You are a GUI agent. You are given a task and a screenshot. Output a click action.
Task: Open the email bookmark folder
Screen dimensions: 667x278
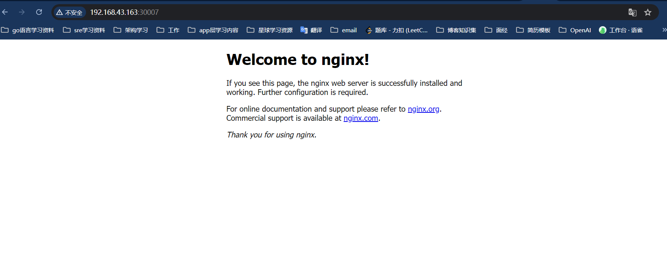(x=344, y=30)
